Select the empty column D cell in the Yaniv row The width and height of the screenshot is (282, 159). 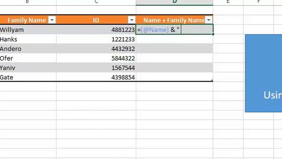click(174, 68)
